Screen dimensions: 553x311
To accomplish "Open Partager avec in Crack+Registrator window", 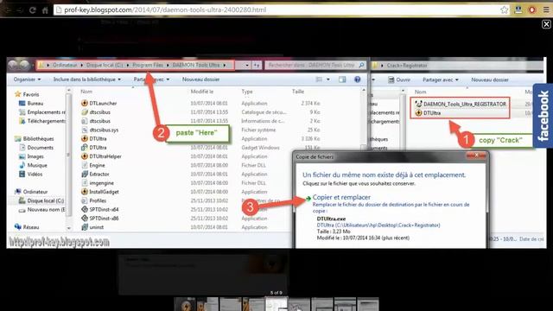I will [x=441, y=79].
